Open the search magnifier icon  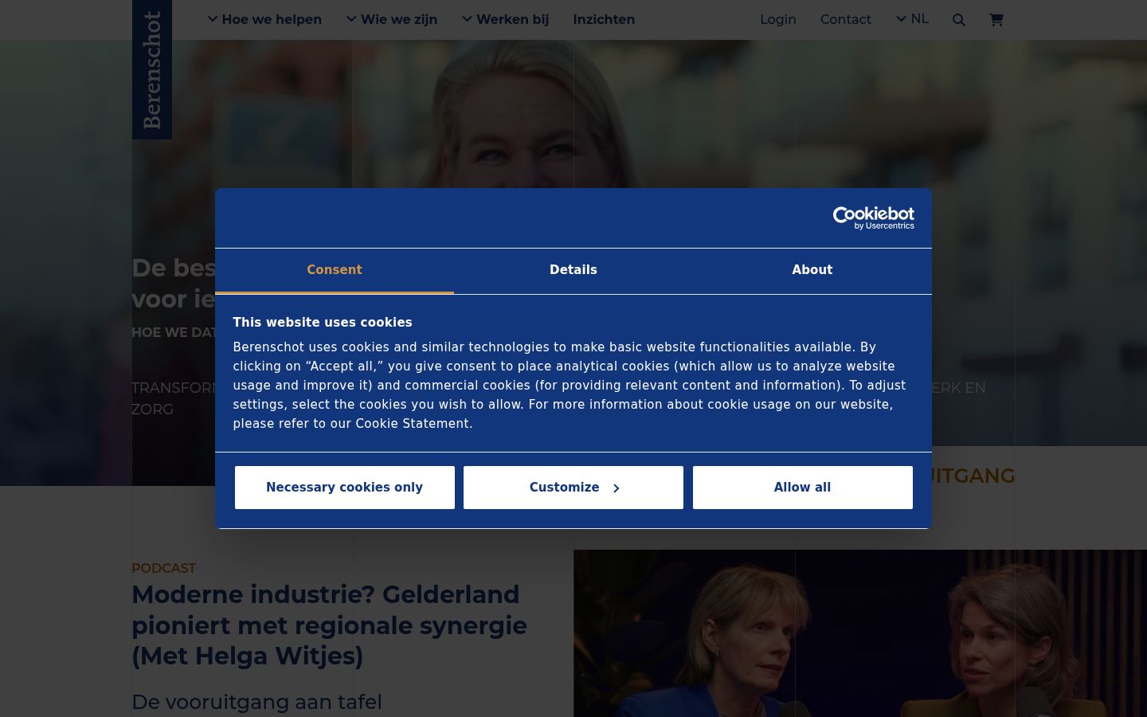click(959, 20)
